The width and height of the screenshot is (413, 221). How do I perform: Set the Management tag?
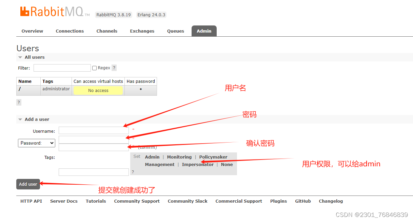click(160, 164)
